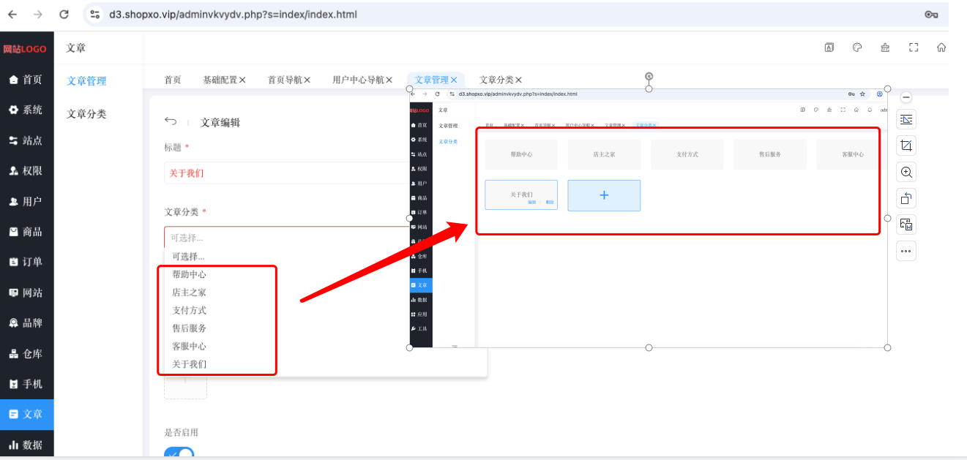Click the 网站LOGO at top-left
The width and height of the screenshot is (967, 460).
pos(25,49)
